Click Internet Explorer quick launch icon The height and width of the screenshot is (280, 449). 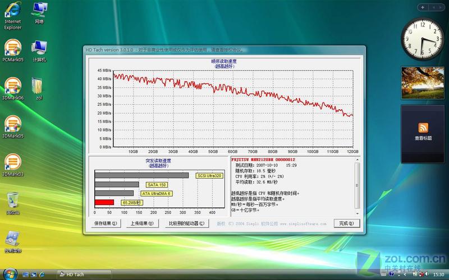[x=42, y=274]
